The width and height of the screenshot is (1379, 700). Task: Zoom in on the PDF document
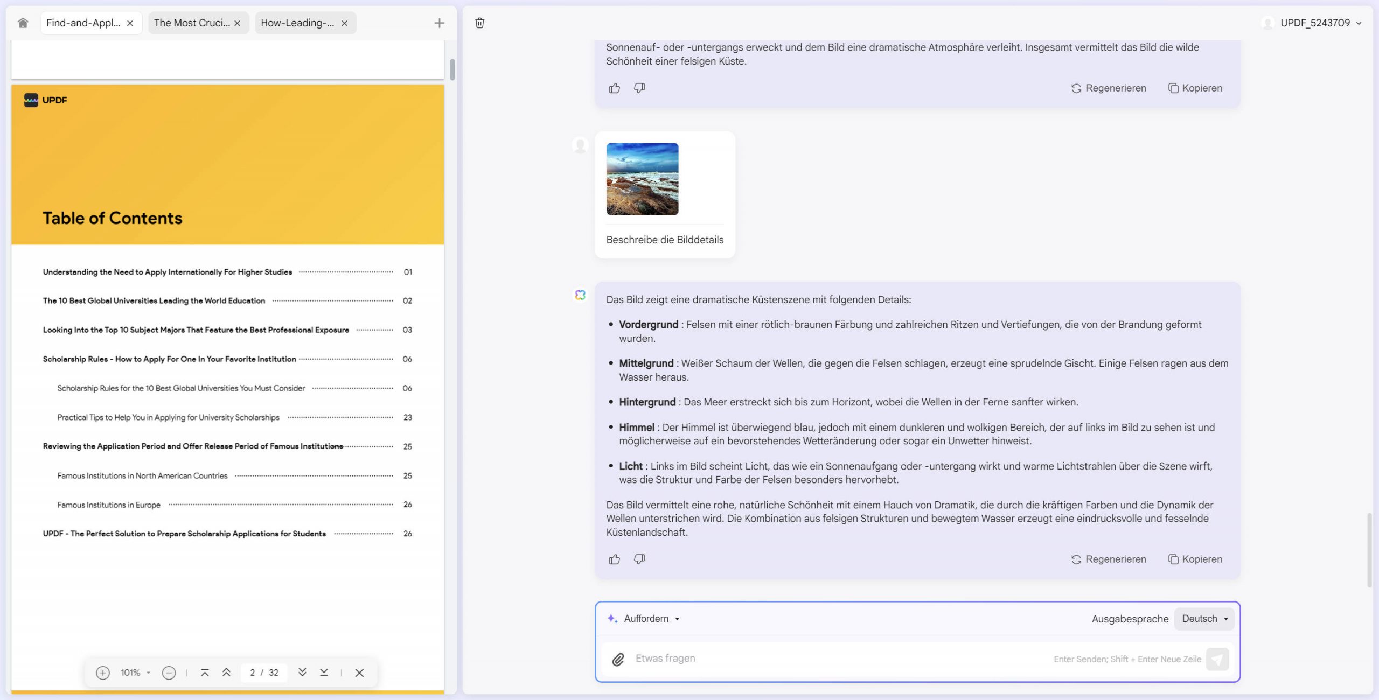coord(102,673)
